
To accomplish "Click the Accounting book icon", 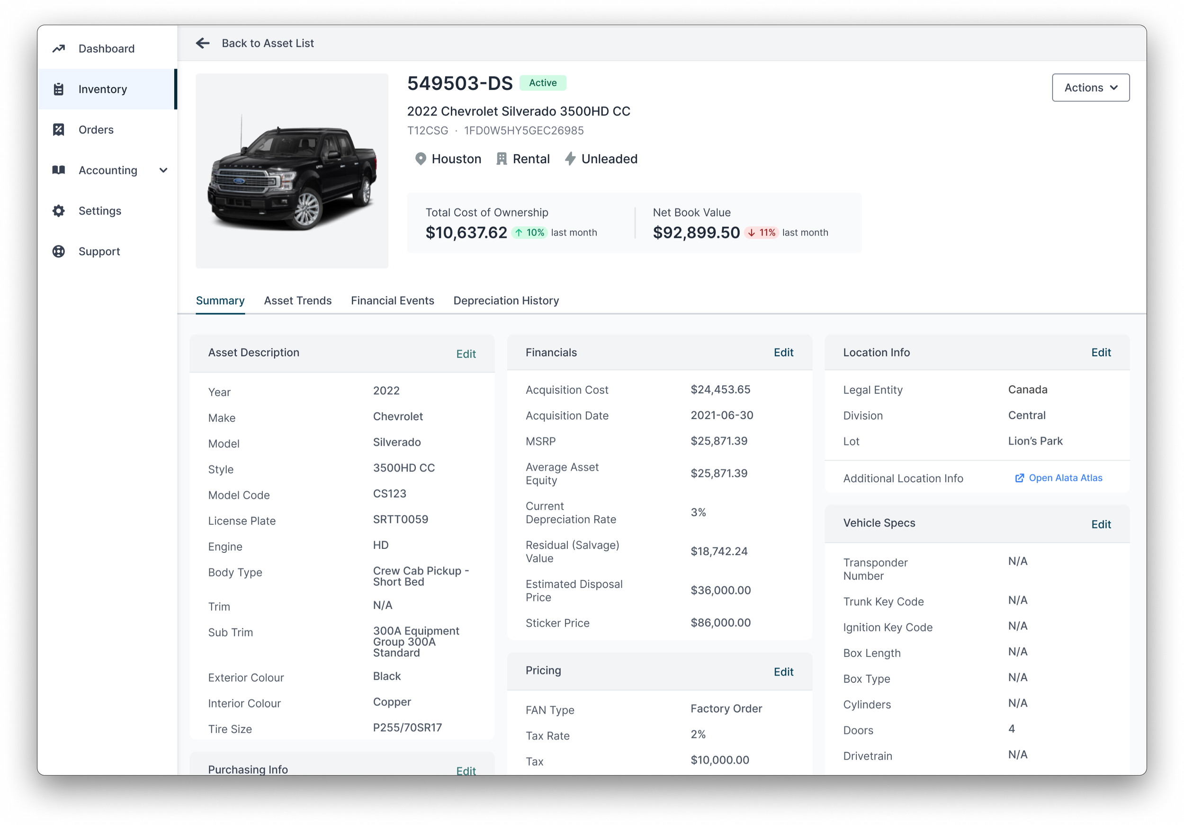I will pyautogui.click(x=59, y=170).
